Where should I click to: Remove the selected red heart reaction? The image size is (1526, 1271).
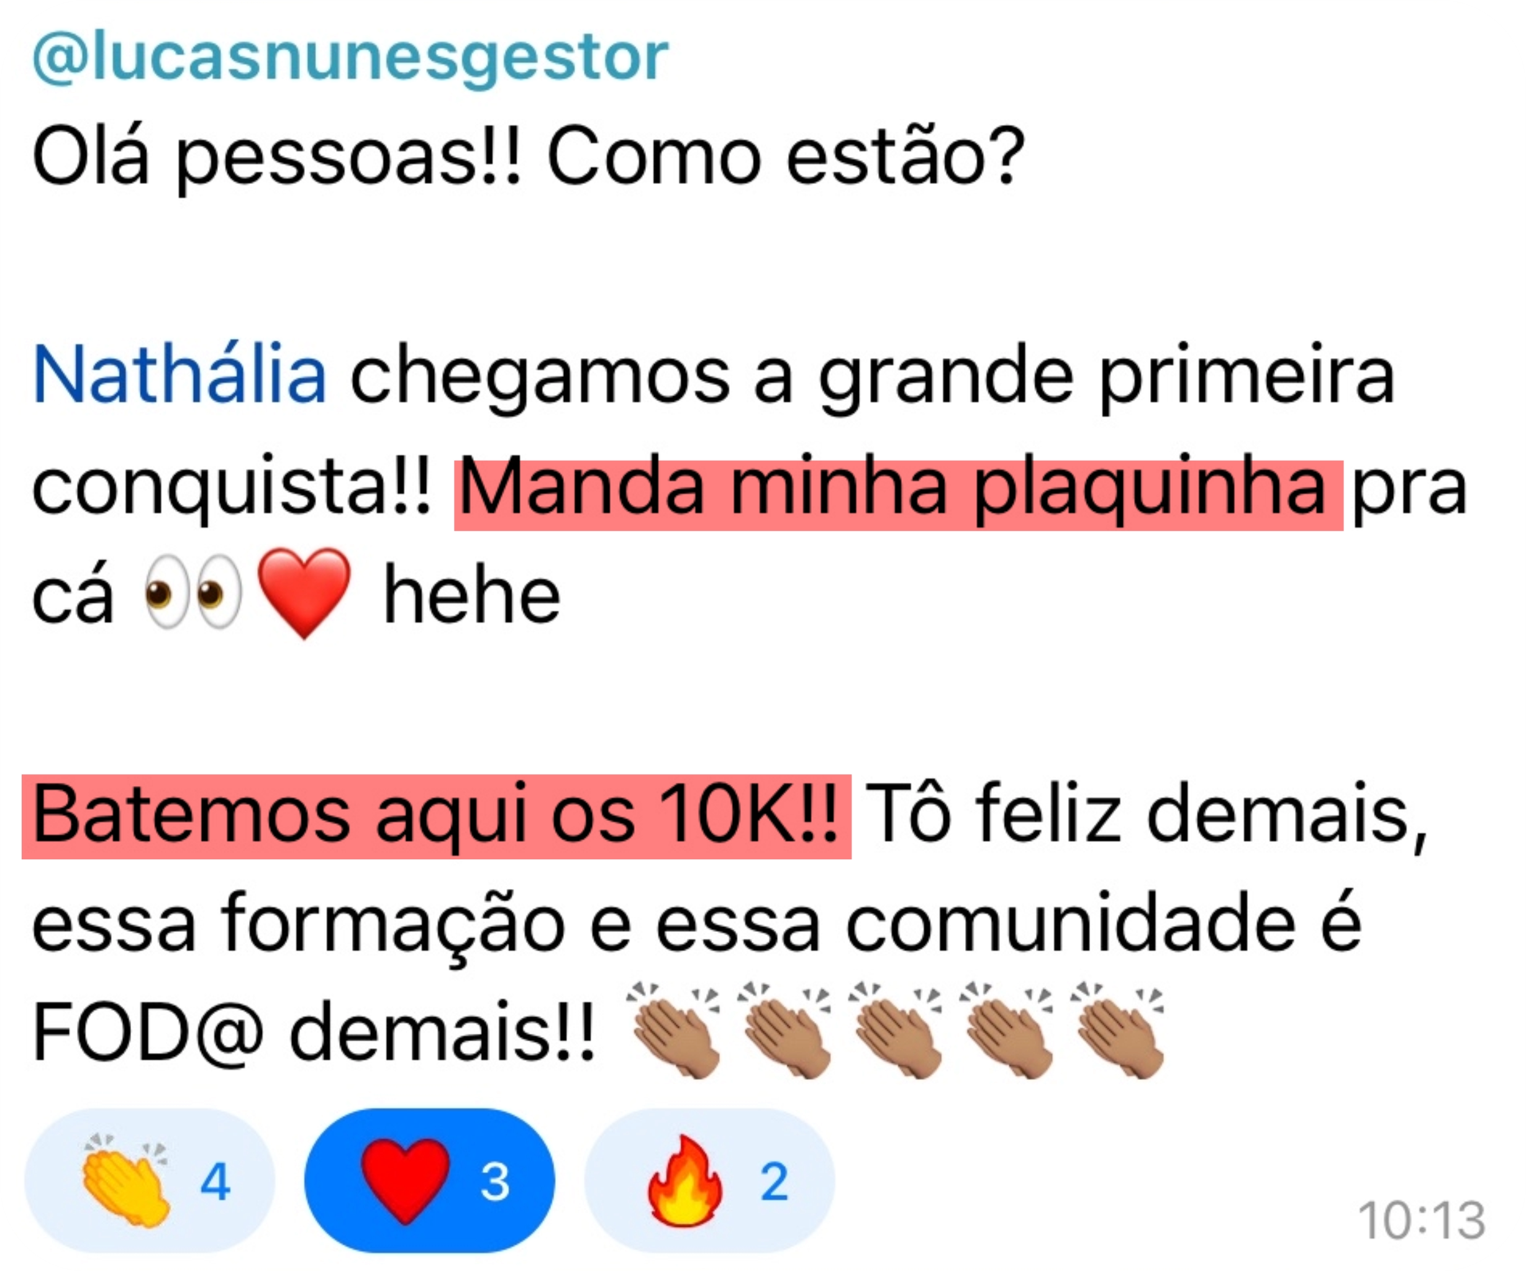point(429,1182)
